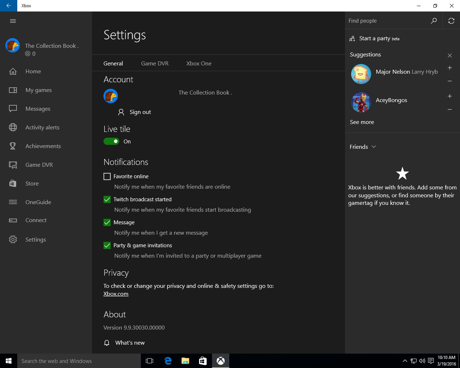The height and width of the screenshot is (368, 460).
Task: Uncheck the Message notification checkbox
Action: point(107,222)
